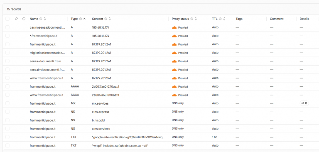This screenshot has width=319, height=152.
Task: Click Proxied label in casinosenzadocumenti row
Action: tap(183, 27)
